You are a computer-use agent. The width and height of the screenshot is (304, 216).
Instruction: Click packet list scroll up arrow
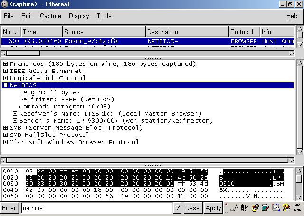(300, 29)
